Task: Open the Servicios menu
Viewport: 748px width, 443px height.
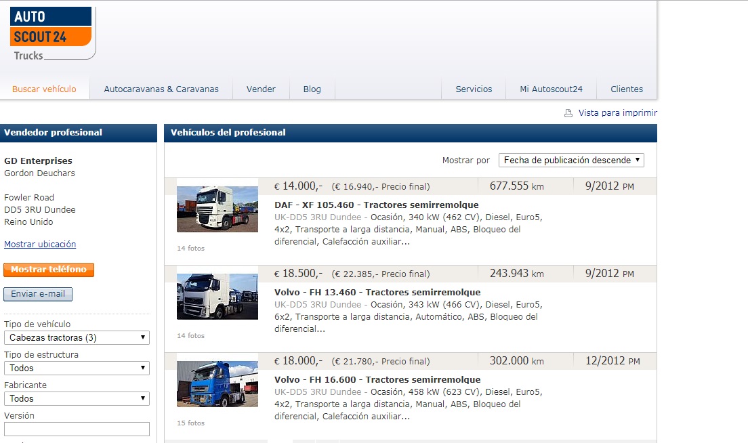Action: pos(474,89)
